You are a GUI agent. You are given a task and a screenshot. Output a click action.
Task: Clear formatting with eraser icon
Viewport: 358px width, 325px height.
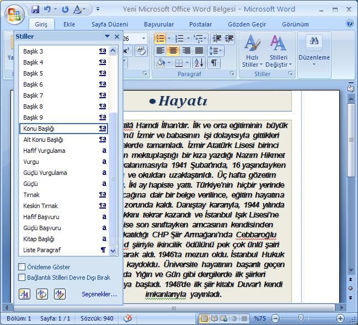[x=141, y=51]
